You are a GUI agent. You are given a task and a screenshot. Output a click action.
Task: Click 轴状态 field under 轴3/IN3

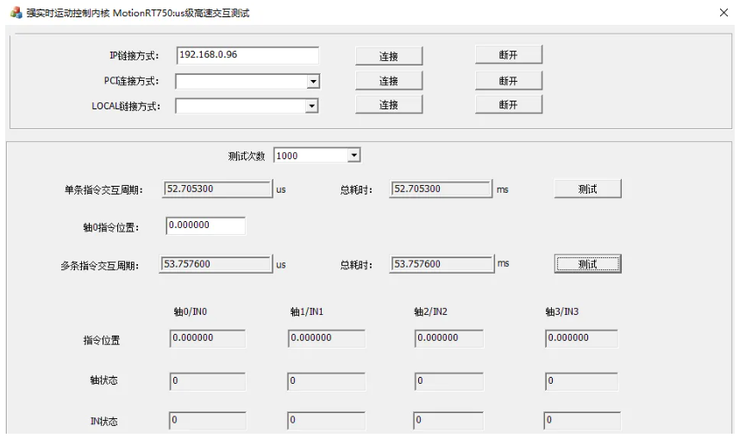tap(581, 381)
